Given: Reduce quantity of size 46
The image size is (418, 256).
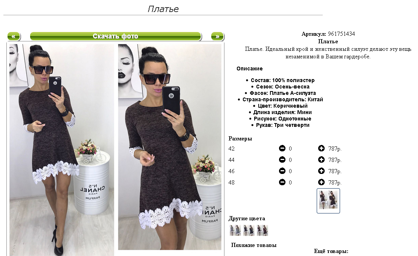Looking at the screenshot, I should pos(282,171).
